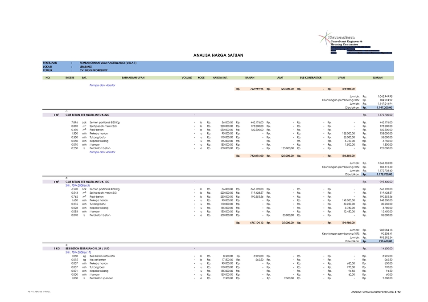Click the 'Besi beton rata-rata' item

(102, 256)
